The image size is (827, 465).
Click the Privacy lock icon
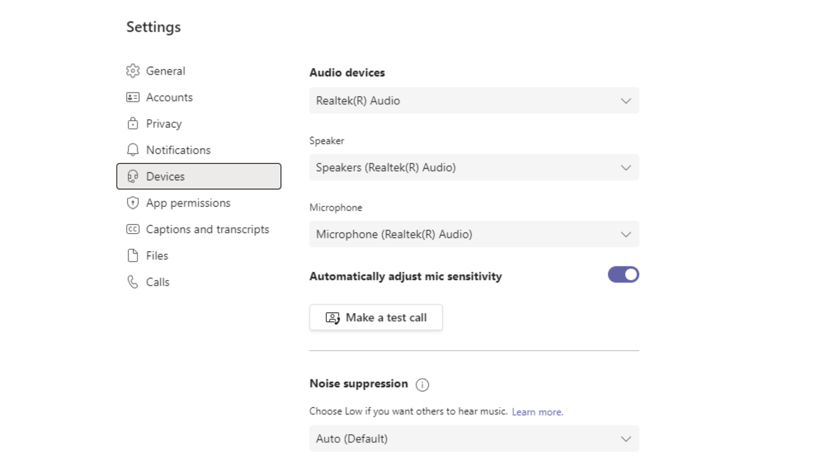coord(133,124)
